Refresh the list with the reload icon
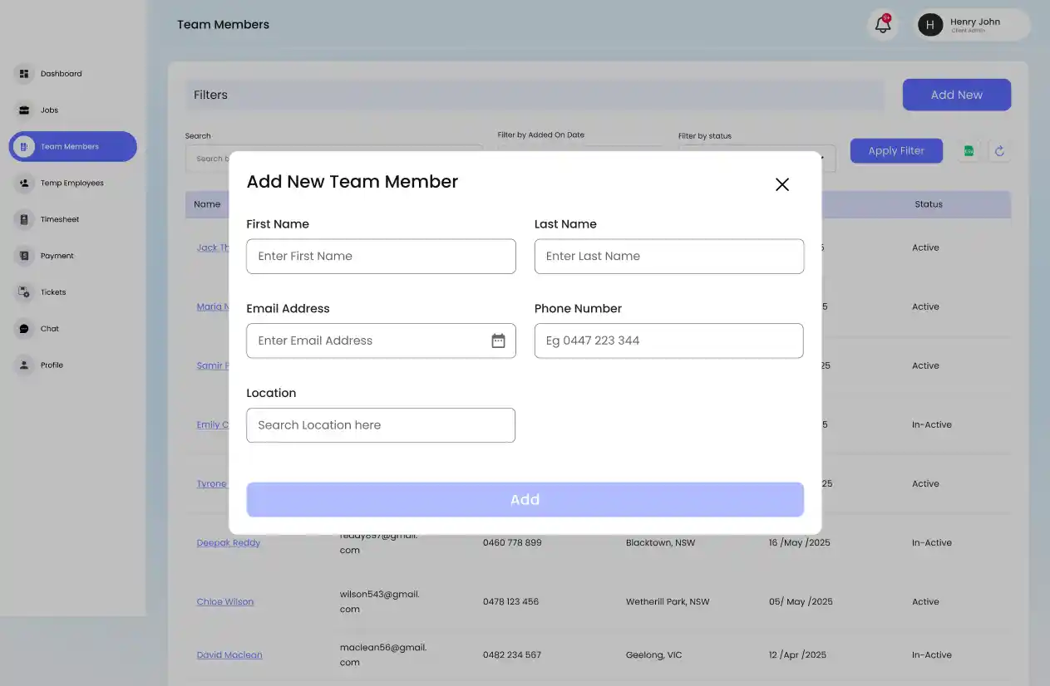Viewport: 1050px width, 686px height. pos(999,150)
